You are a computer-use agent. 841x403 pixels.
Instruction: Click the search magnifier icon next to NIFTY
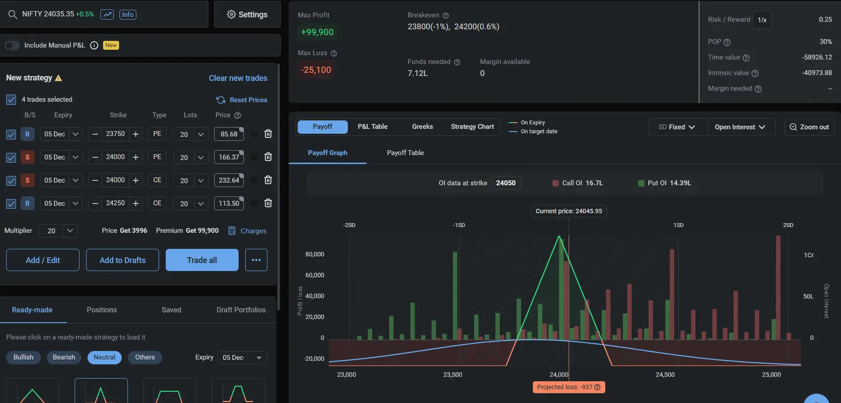12,14
